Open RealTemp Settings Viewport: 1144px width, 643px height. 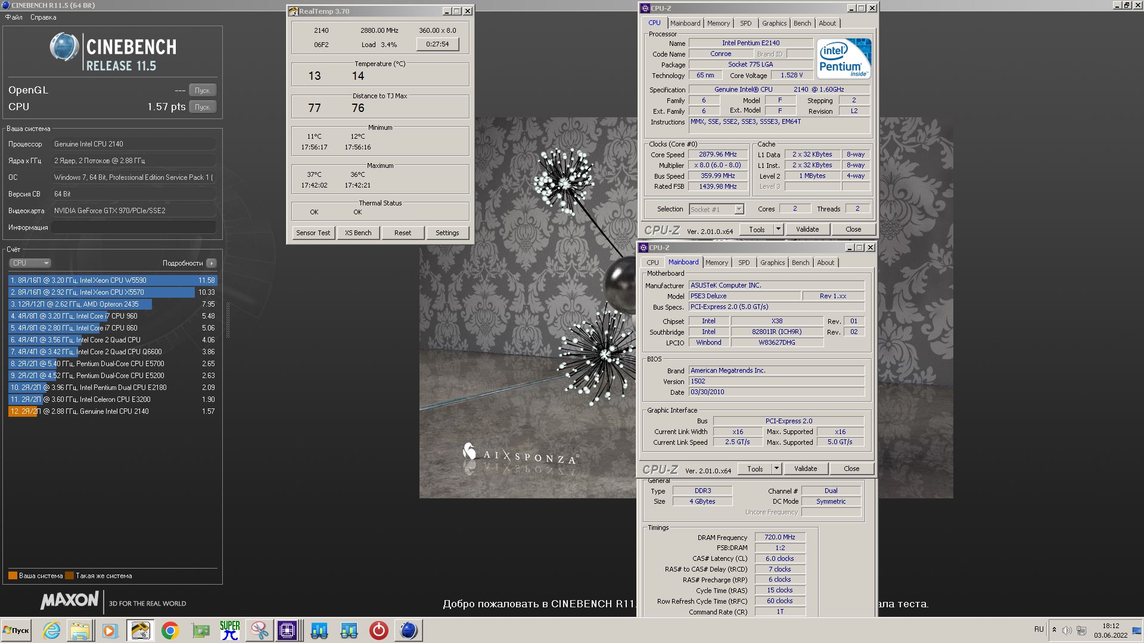[447, 233]
